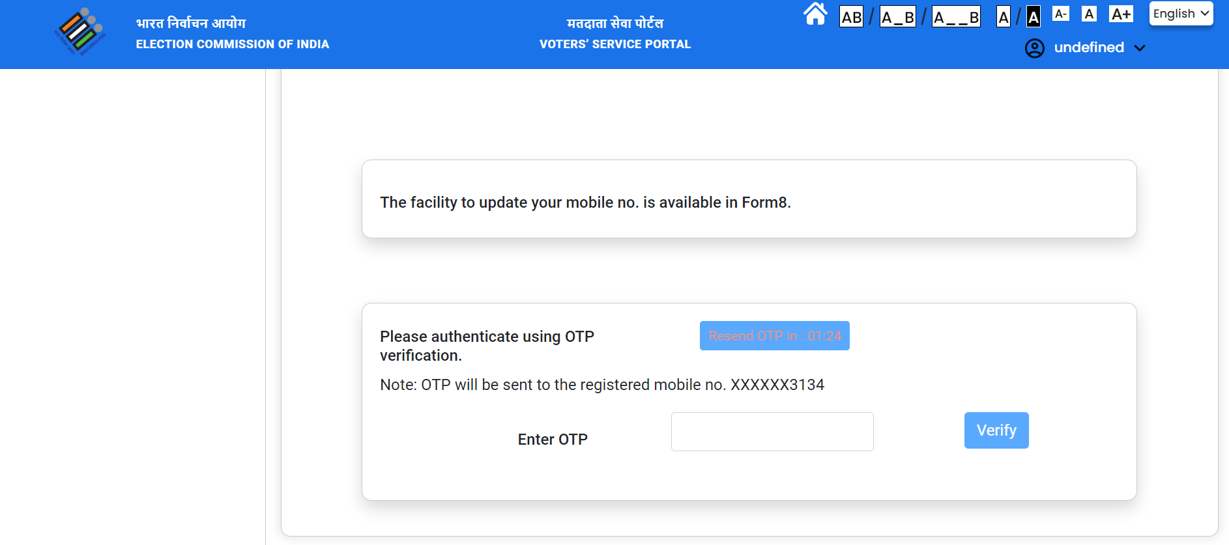Switch to light contrast white A
This screenshot has width=1229, height=545.
point(1004,17)
